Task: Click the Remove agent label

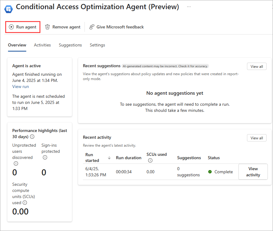Action: [66, 27]
